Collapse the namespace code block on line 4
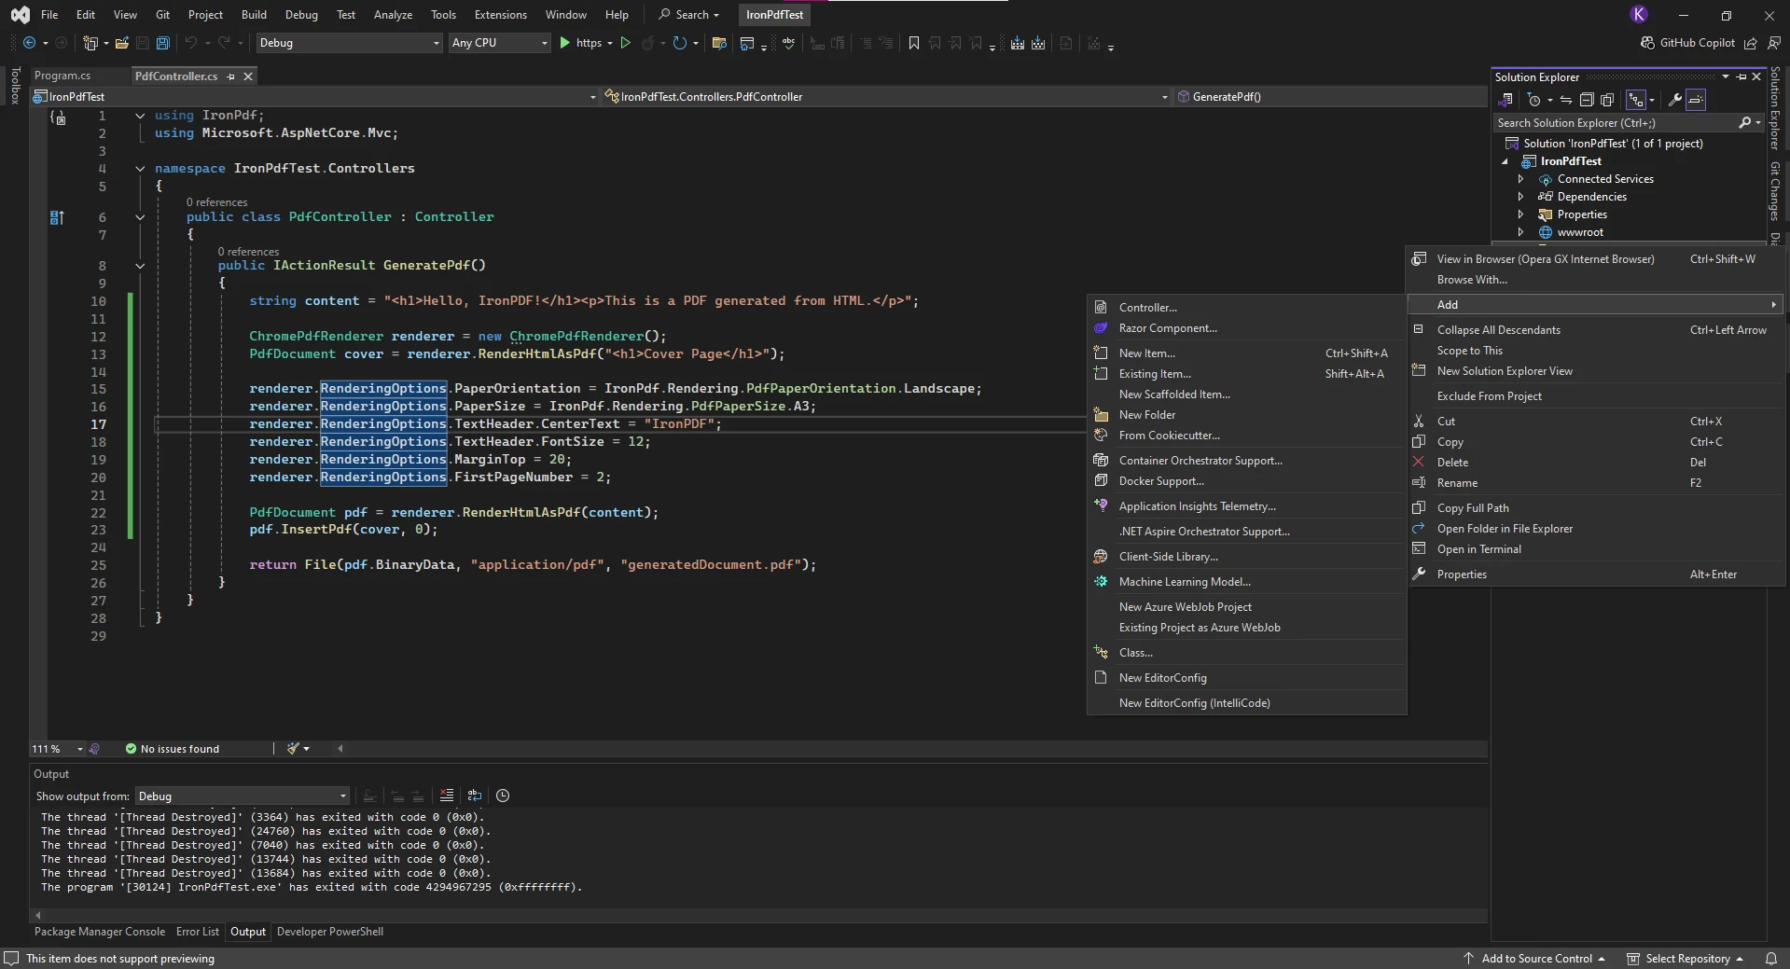Viewport: 1790px width, 969px height. tap(140, 169)
